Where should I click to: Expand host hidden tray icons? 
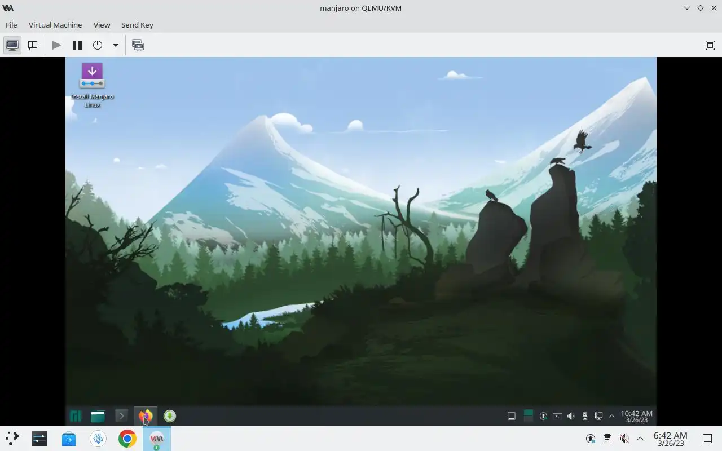coord(640,439)
